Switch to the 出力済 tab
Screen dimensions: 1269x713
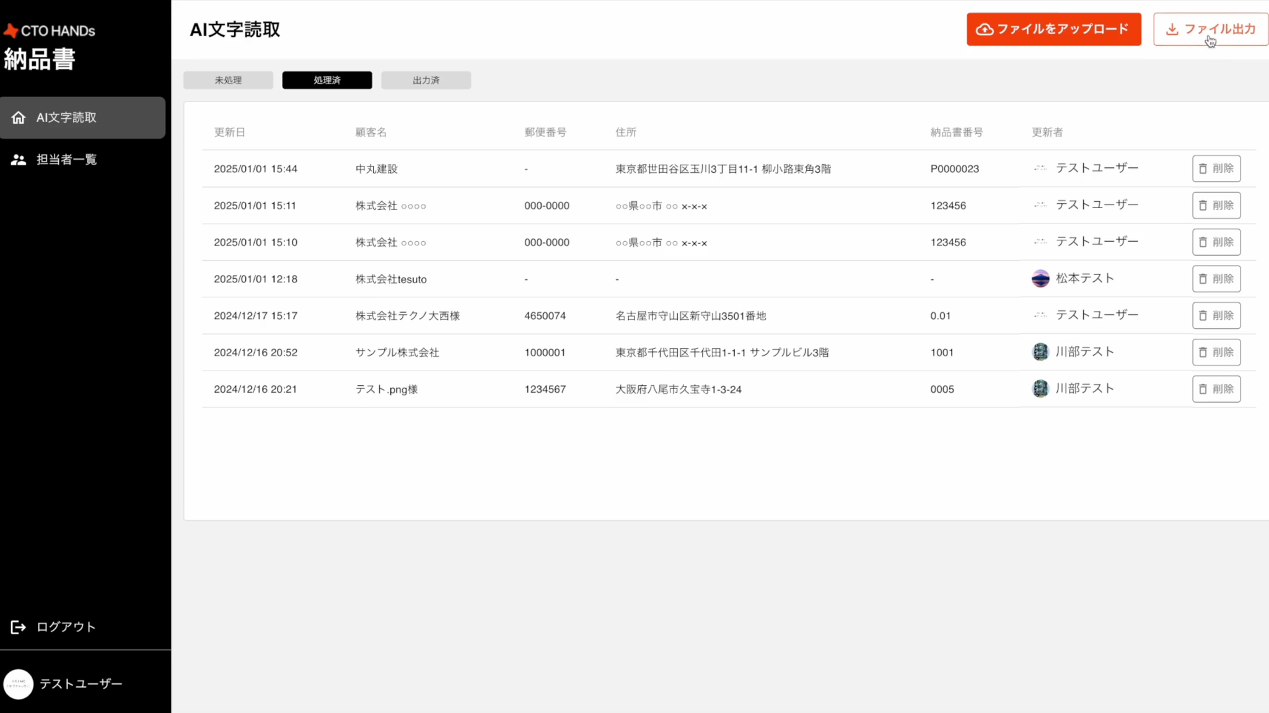(x=426, y=81)
